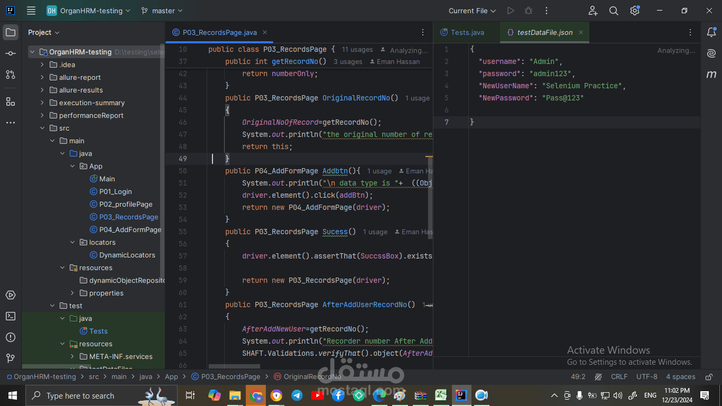The image size is (722, 406).
Task: Open the Terminal tool window
Action: [x=11, y=316]
